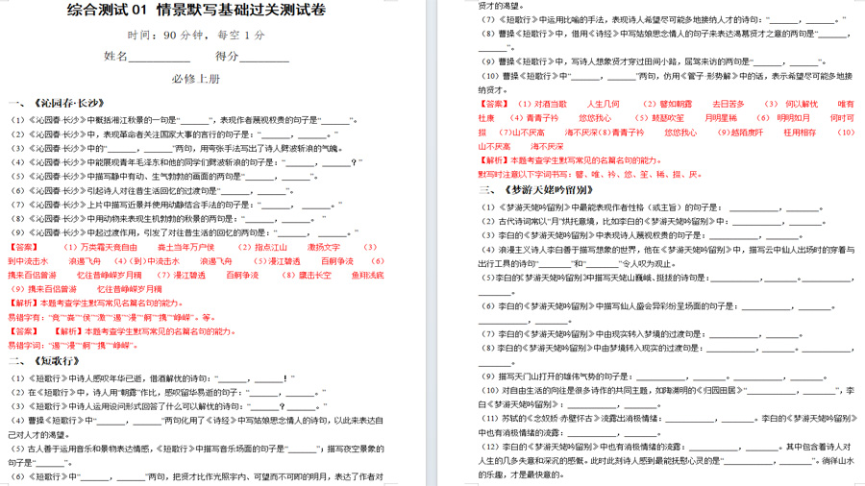This screenshot has width=865, height=486.
Task: Click the heading 一、《沁园春·长沙》
Action: [57, 103]
